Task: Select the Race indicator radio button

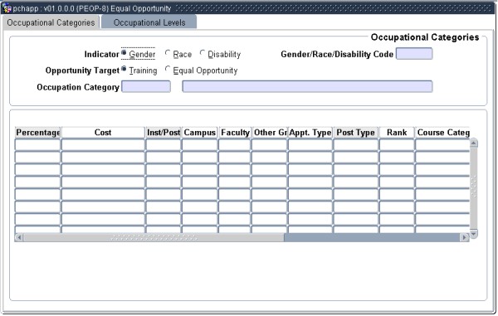Action: click(168, 53)
